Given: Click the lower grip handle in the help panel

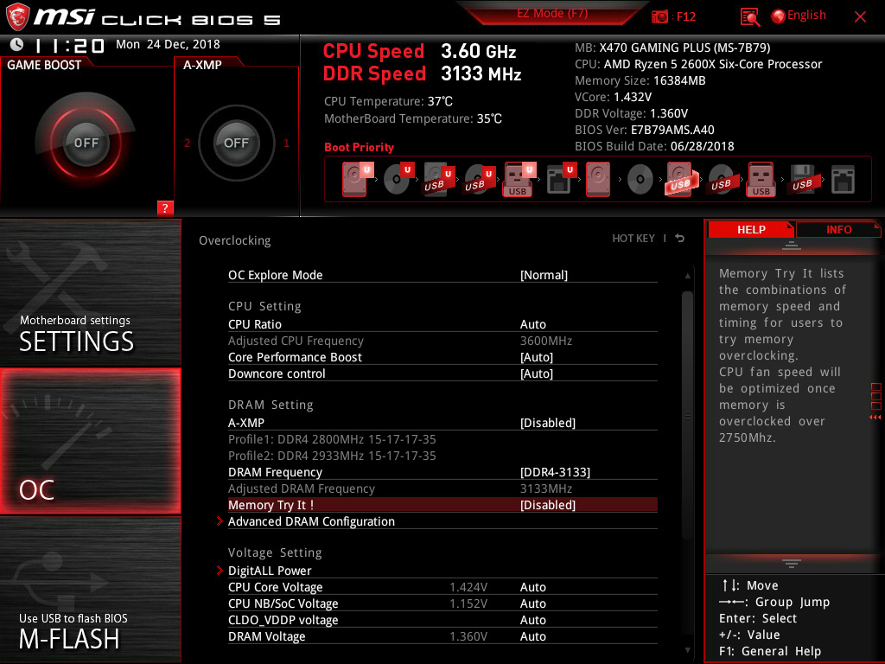Looking at the screenshot, I should pos(792,564).
